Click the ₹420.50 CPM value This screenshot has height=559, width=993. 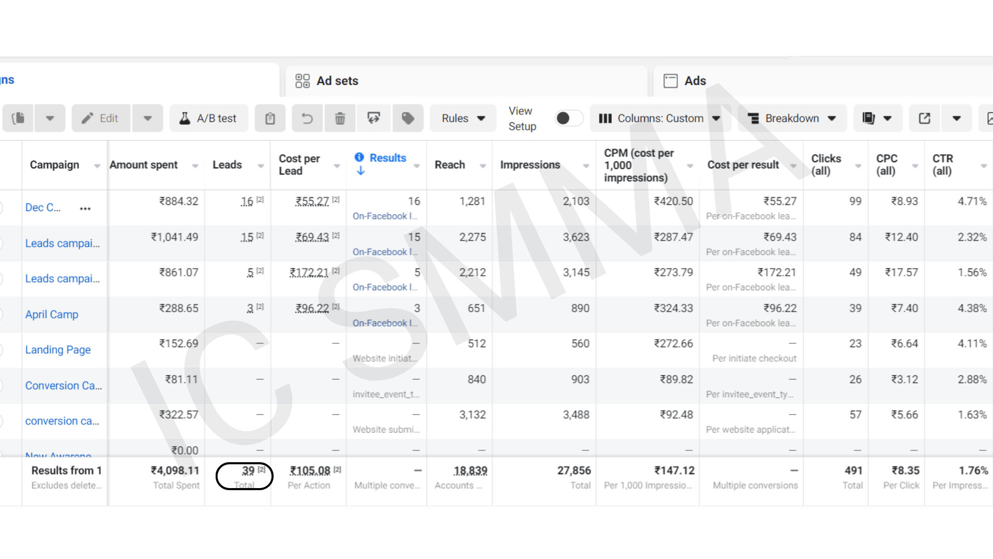(x=673, y=201)
